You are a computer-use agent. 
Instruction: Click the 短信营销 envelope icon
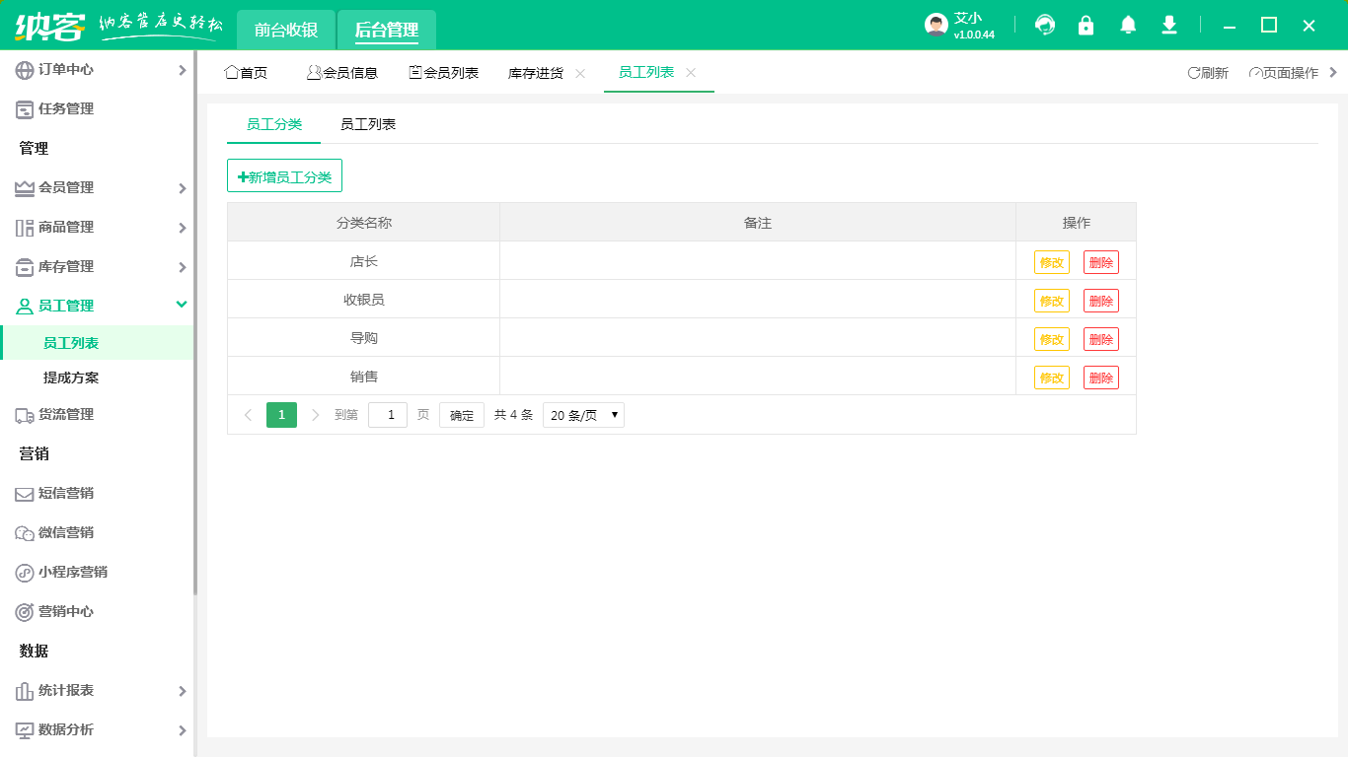25,494
